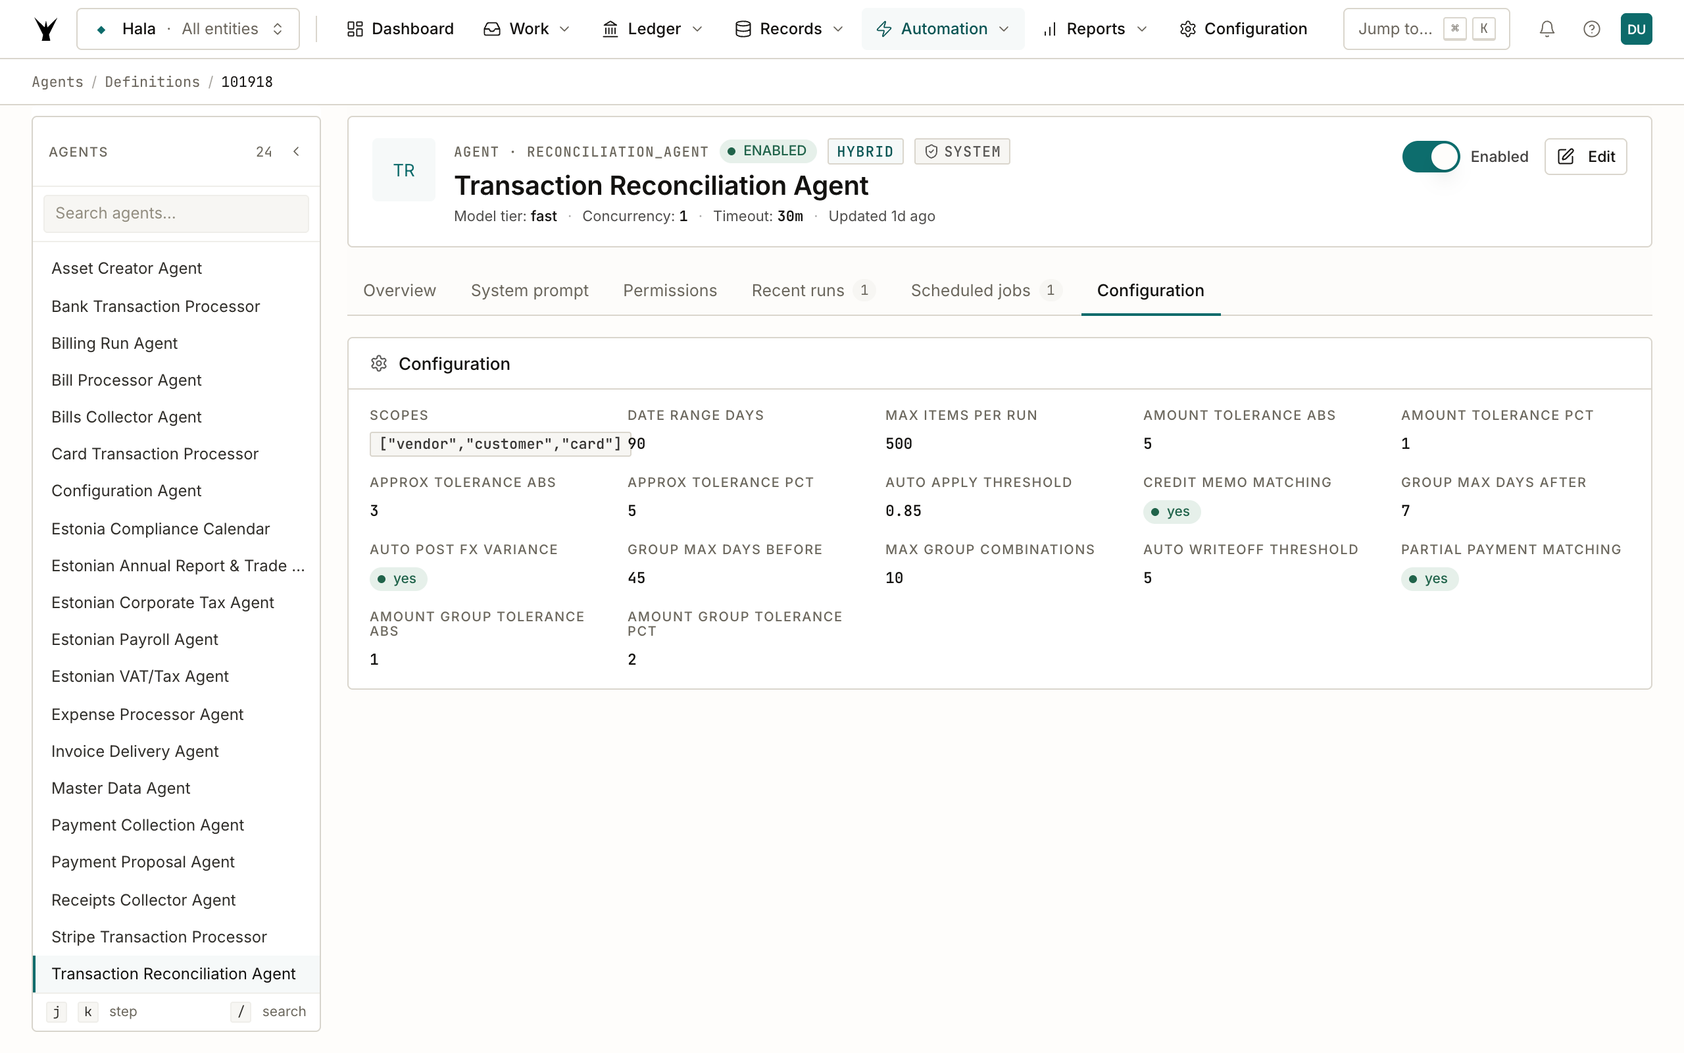Select Card Transaction Processor
1684x1053 pixels.
pos(176,453)
